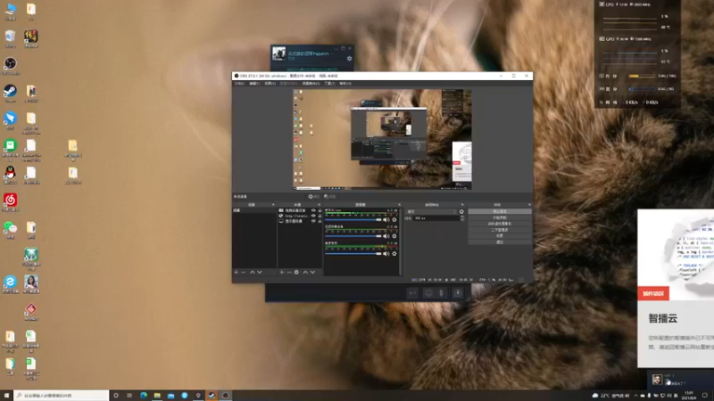Toggle visibility of 视频采集设备 source

pyautogui.click(x=314, y=210)
